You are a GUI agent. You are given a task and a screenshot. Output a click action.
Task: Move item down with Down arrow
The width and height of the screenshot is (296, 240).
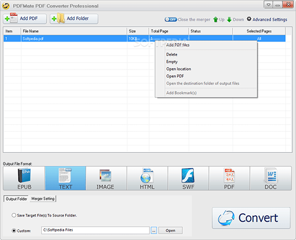click(x=235, y=19)
